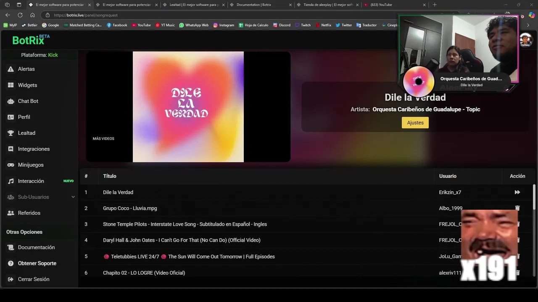Open the Interacción music section
The height and width of the screenshot is (302, 538).
click(31, 181)
